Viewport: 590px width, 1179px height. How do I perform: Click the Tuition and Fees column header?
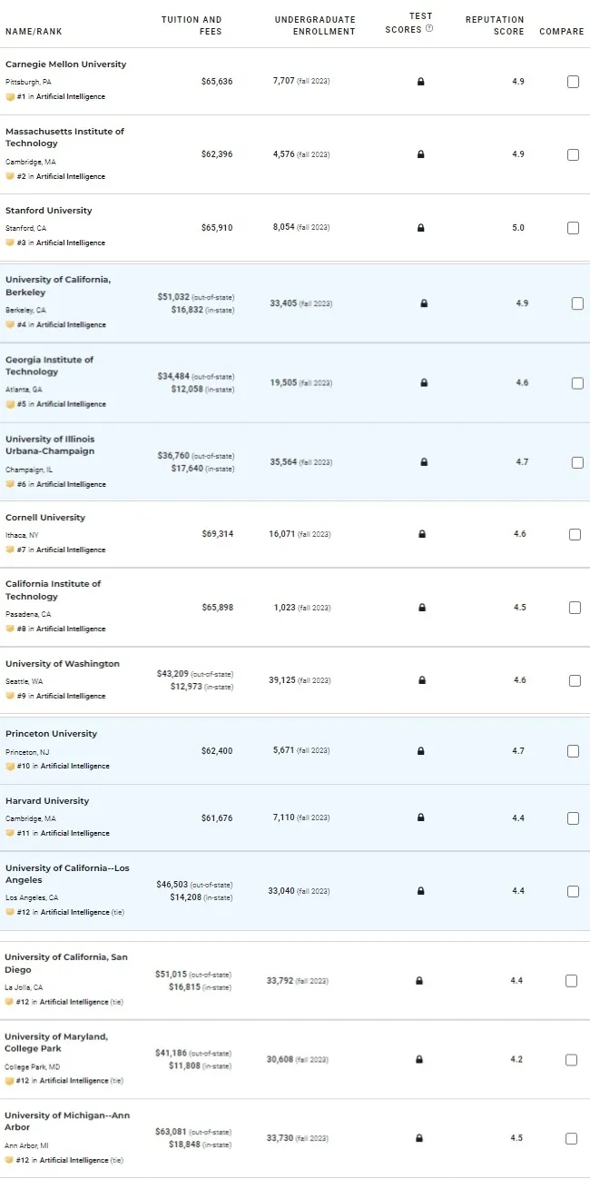tap(192, 25)
